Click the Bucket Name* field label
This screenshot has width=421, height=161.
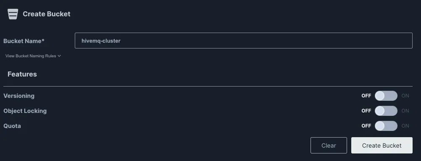point(24,41)
